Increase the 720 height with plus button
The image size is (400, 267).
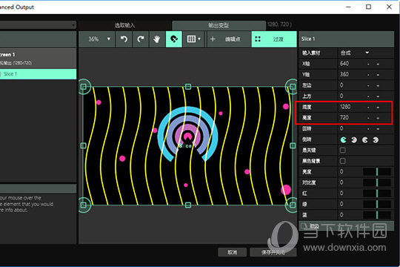378,118
